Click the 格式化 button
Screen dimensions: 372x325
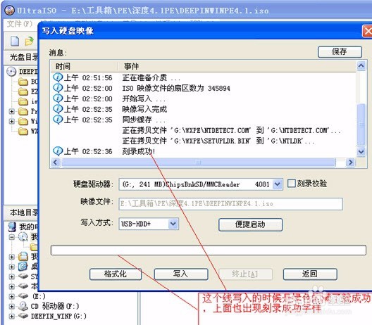pos(116,274)
